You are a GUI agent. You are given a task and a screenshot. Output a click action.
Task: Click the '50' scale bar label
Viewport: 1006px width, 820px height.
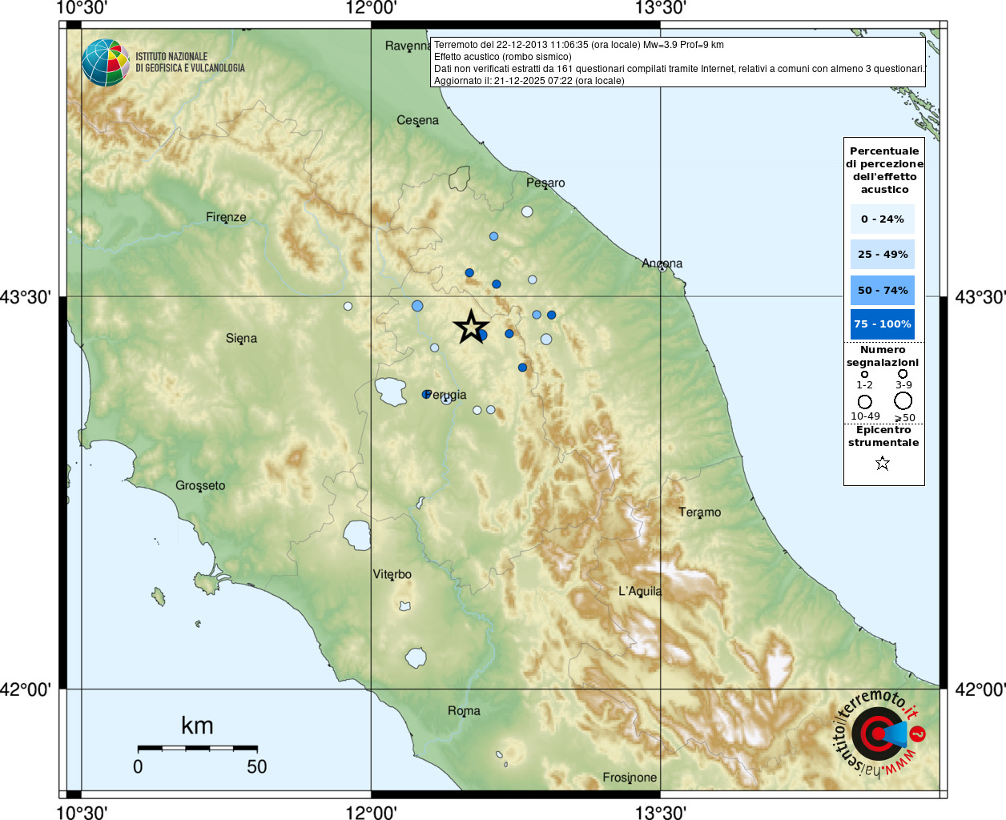pos(257,766)
